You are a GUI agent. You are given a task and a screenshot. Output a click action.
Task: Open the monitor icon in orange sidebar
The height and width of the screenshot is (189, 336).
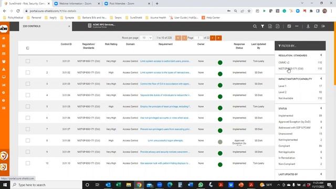[x=4, y=77]
